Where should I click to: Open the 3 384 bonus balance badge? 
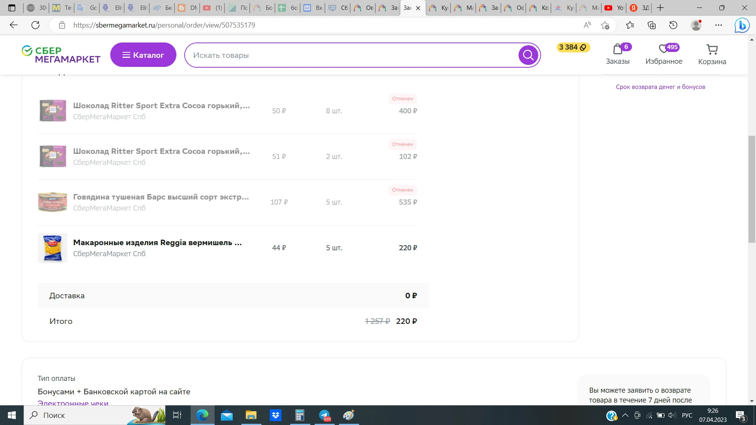point(573,47)
